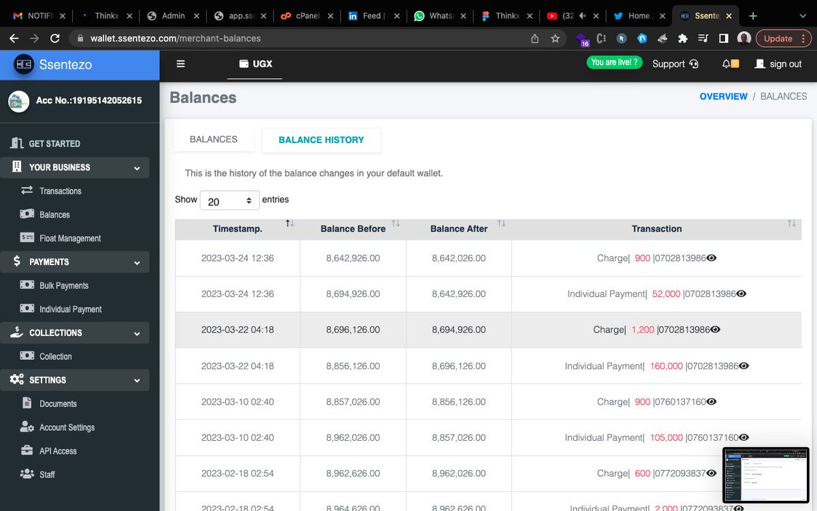Click the address bar URL field
Screen dimensions: 817x511
(x=300, y=39)
